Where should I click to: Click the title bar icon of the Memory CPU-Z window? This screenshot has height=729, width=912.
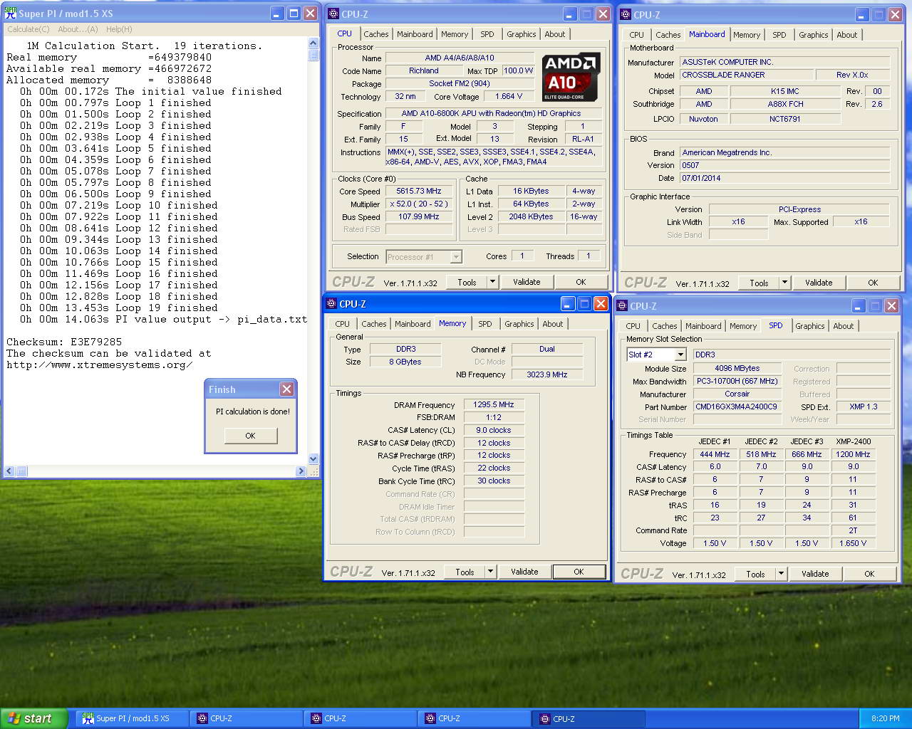pyautogui.click(x=331, y=304)
